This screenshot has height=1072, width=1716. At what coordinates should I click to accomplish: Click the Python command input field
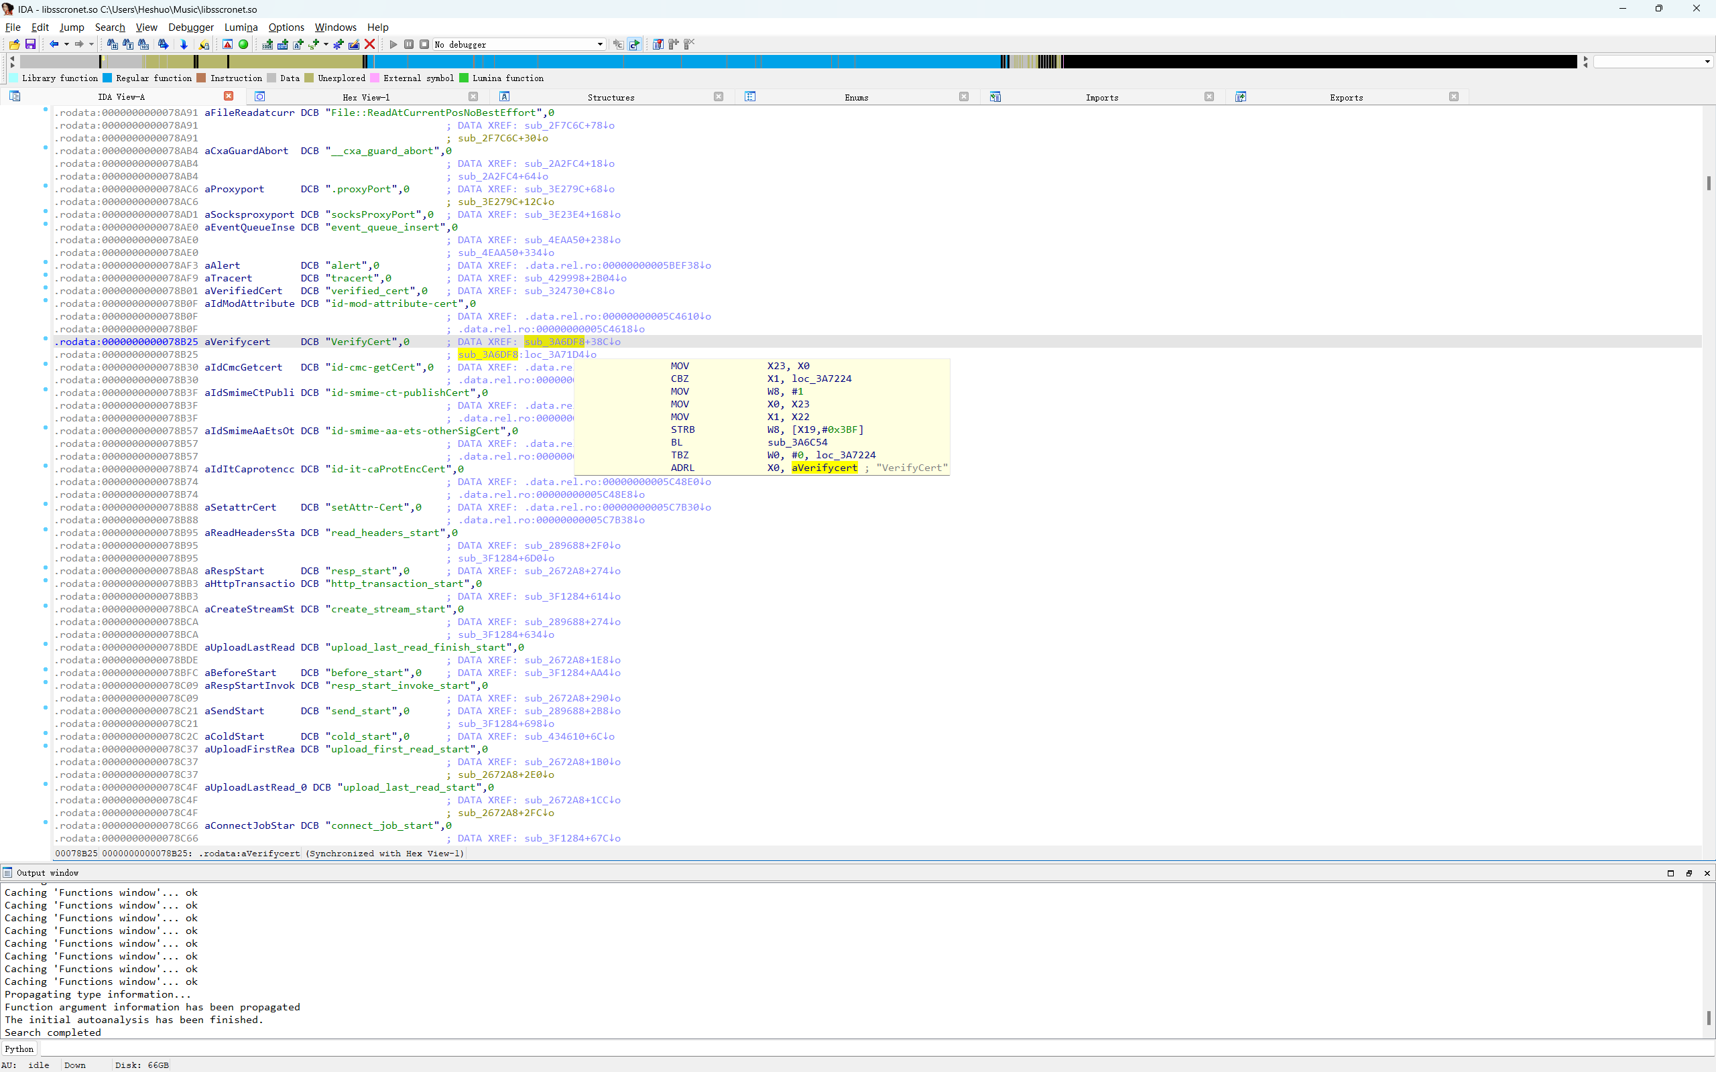pyautogui.click(x=851, y=1049)
